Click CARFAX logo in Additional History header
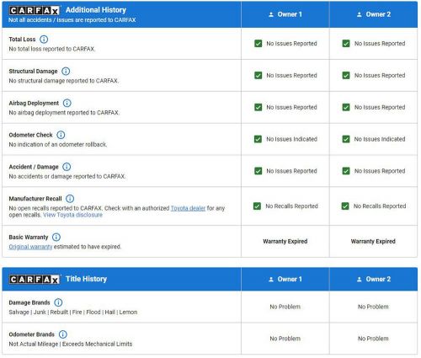421x358 pixels. pyautogui.click(x=35, y=11)
